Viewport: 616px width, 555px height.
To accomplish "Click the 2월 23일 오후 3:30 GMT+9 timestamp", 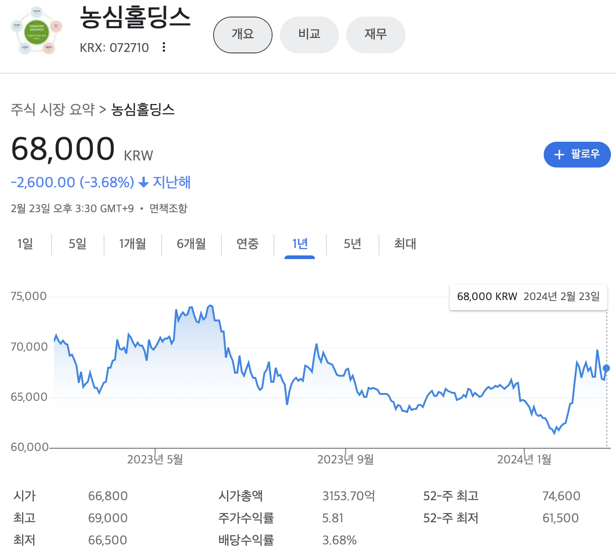I will pos(72,208).
